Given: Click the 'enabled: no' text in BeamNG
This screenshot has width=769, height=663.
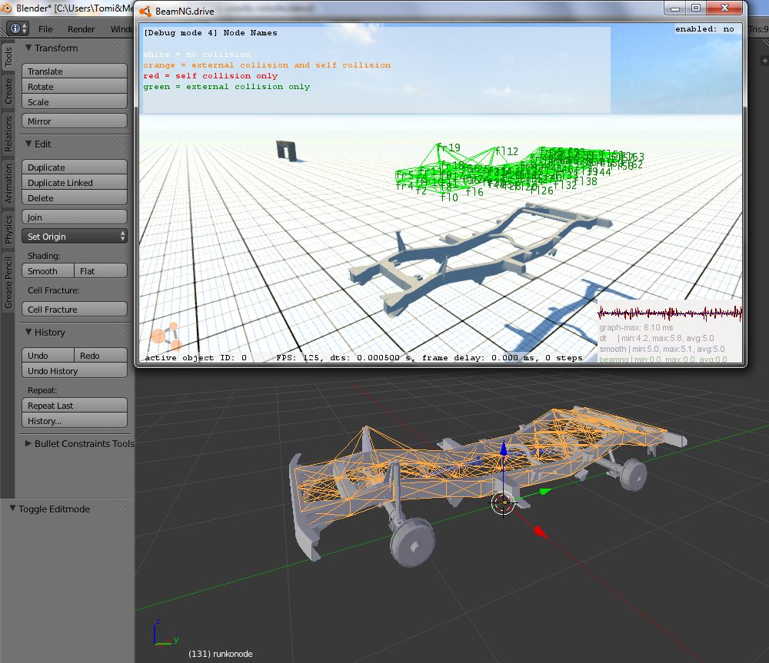Looking at the screenshot, I should coord(704,29).
